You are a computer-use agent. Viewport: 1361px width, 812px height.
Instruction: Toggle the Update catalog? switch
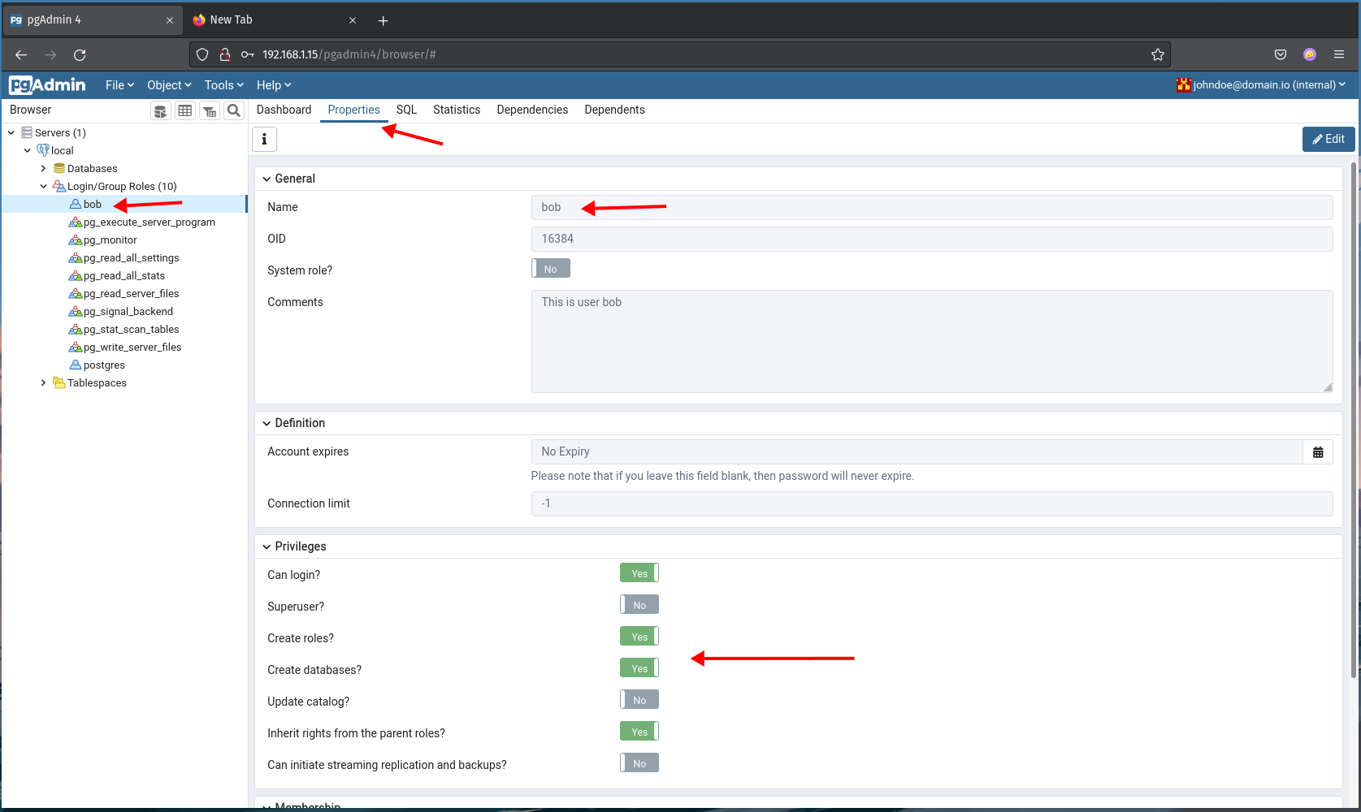click(639, 700)
